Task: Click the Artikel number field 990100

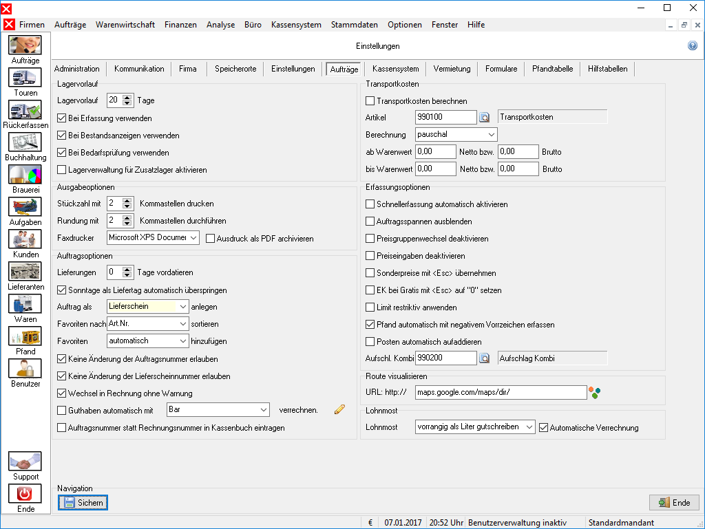Action: click(446, 117)
